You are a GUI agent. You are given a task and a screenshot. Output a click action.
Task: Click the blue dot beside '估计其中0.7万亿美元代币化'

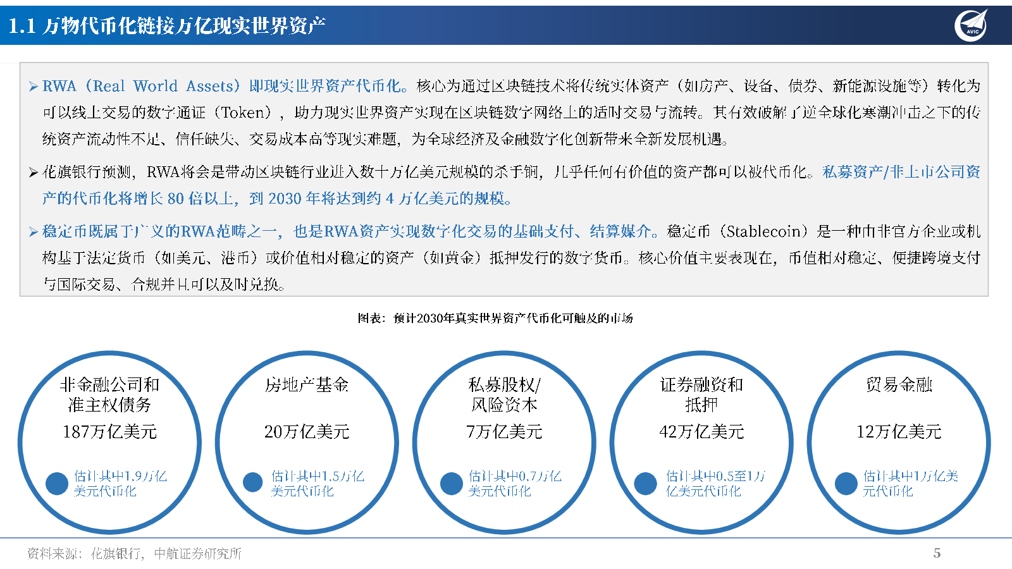[452, 484]
